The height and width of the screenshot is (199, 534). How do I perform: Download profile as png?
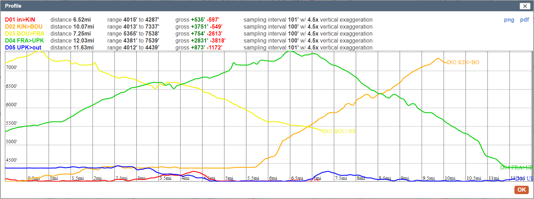(x=509, y=20)
